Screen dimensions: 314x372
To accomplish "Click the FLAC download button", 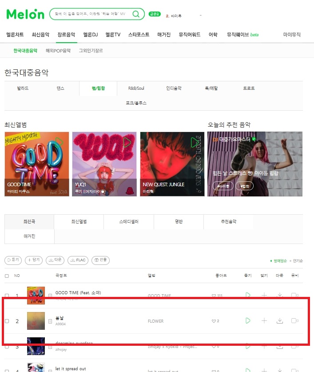I will coord(78,260).
